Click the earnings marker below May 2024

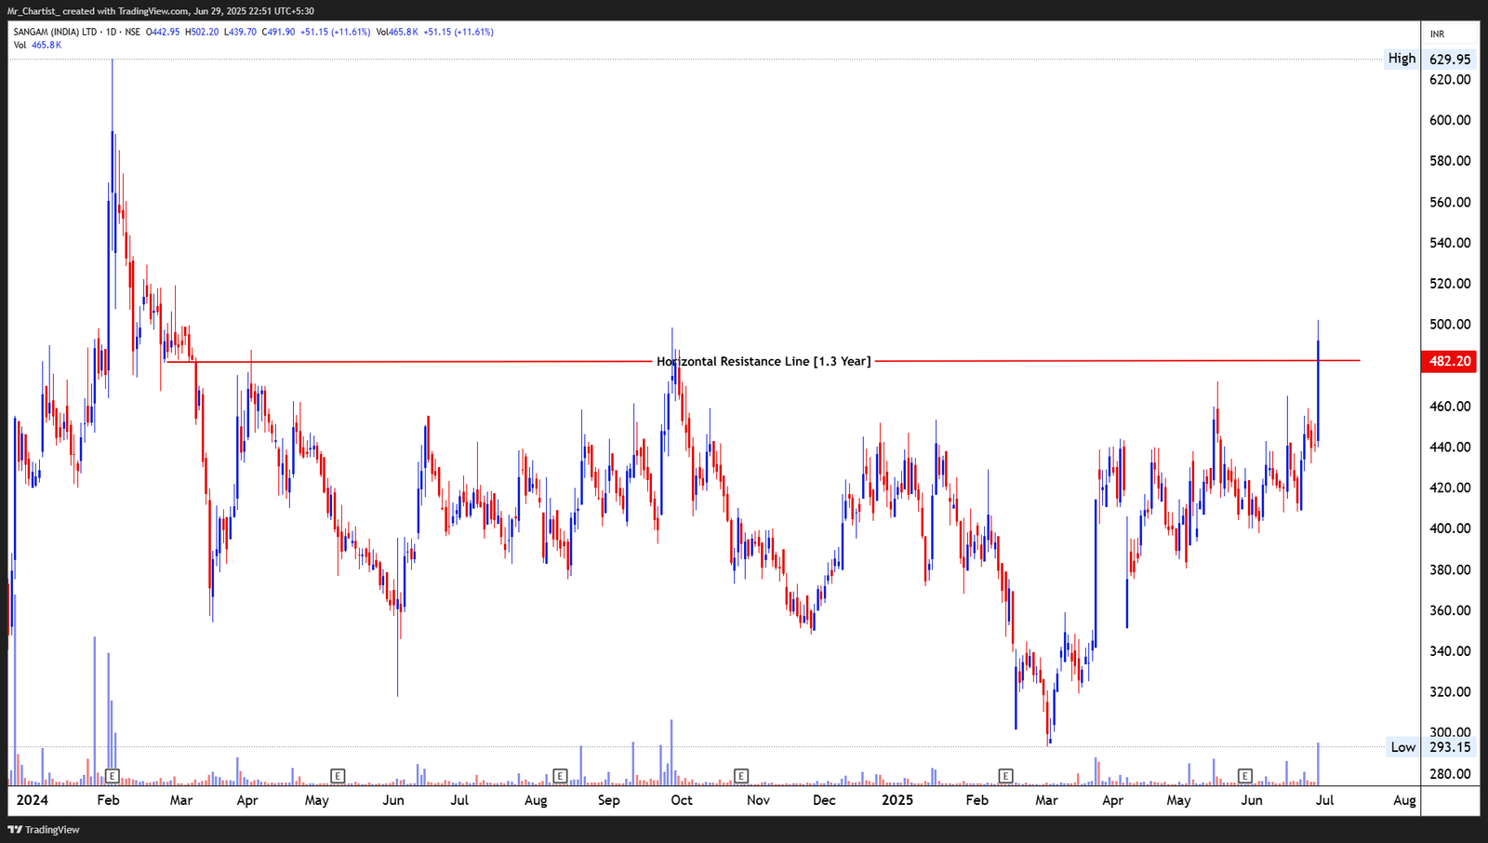pyautogui.click(x=338, y=774)
